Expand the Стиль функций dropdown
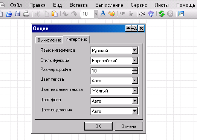This screenshot has width=197, height=140. [x=135, y=60]
